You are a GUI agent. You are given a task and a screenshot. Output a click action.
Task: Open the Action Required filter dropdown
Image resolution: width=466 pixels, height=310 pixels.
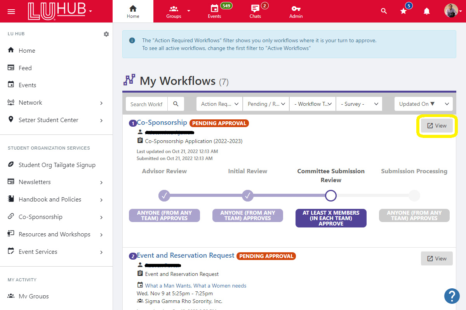(219, 104)
